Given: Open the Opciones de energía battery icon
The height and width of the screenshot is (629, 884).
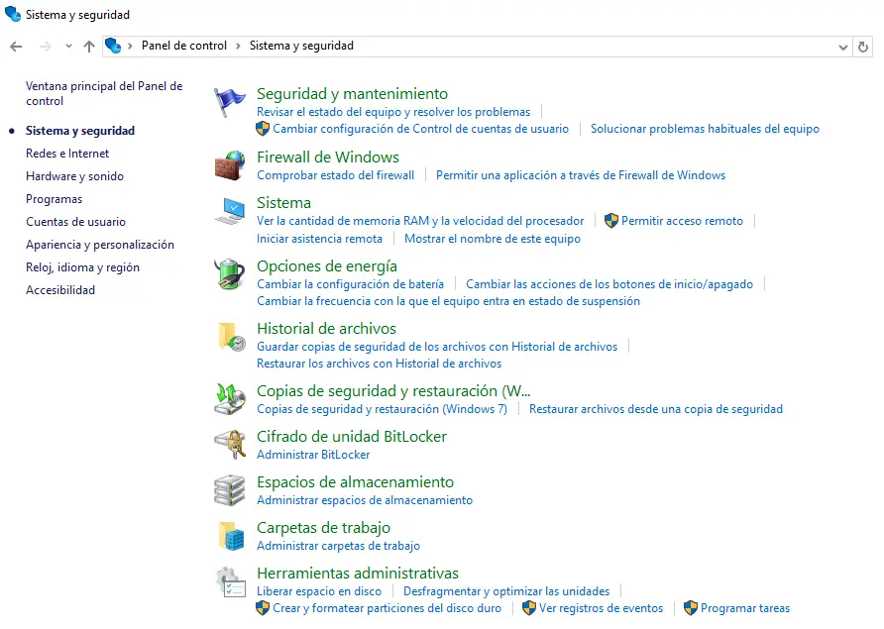Looking at the screenshot, I should click(x=230, y=274).
